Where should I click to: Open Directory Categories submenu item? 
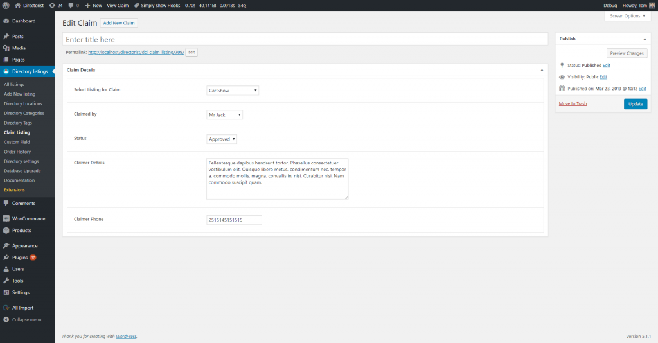tap(24, 113)
